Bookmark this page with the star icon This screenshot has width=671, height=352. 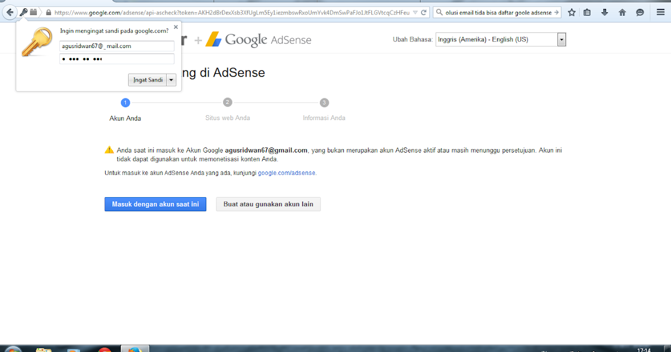(x=571, y=12)
